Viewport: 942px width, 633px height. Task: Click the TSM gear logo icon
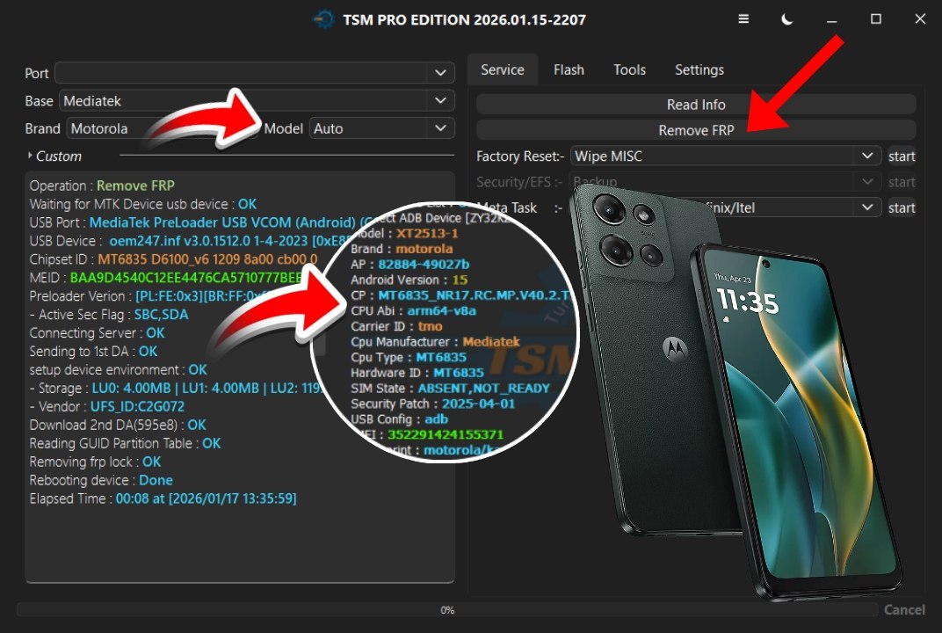click(323, 19)
